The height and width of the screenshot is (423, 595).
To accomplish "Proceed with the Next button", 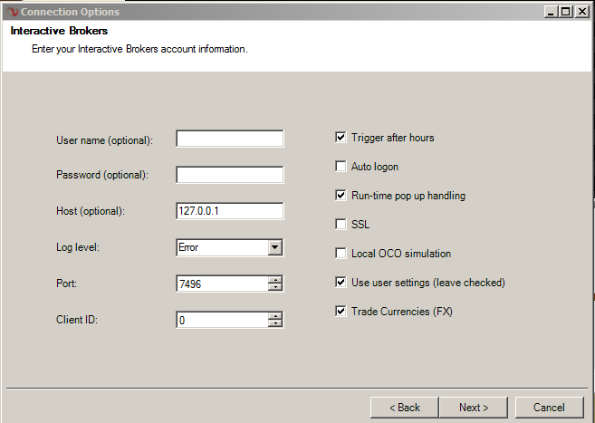I will click(x=474, y=408).
